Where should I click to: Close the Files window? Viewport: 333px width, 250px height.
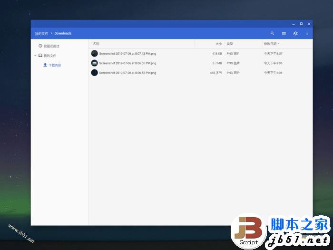coord(309,24)
